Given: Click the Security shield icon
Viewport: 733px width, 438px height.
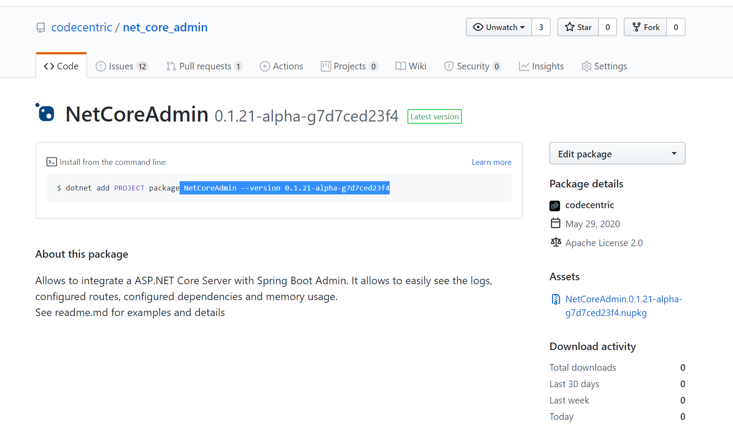Looking at the screenshot, I should click(449, 66).
